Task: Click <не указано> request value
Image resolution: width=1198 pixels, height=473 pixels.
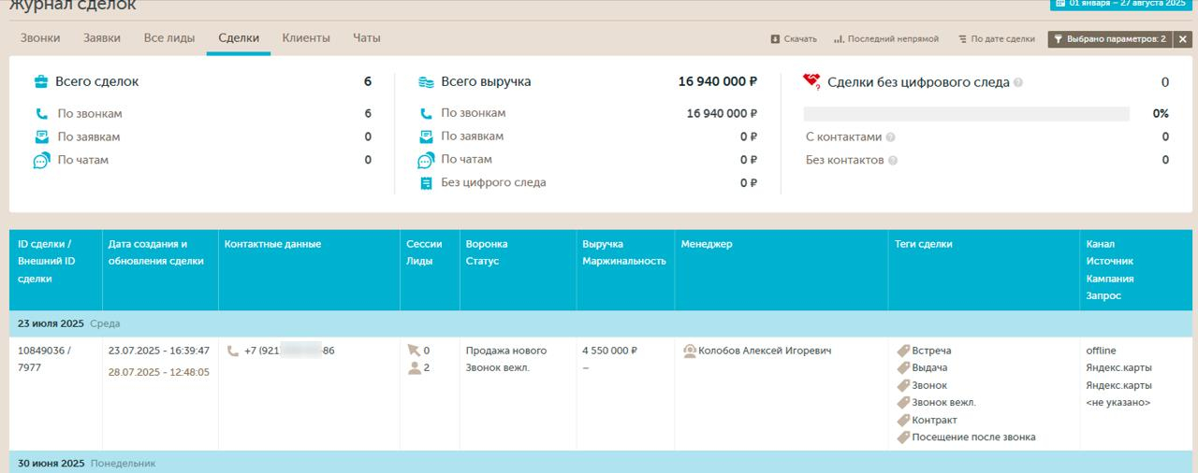Action: click(x=1118, y=403)
